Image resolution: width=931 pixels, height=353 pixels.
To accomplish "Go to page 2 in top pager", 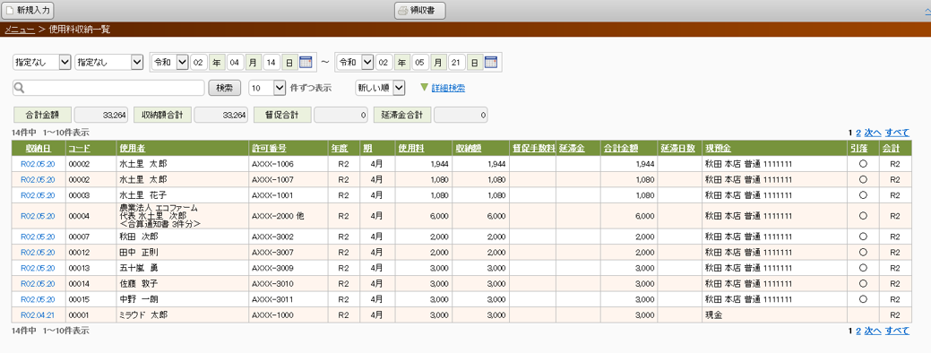I will pos(858,133).
